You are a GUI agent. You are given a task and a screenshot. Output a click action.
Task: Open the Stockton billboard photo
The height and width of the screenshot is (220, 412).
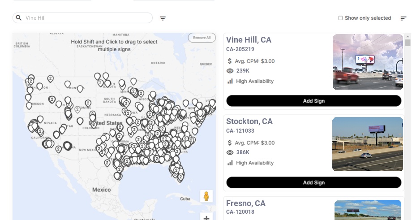pyautogui.click(x=368, y=144)
